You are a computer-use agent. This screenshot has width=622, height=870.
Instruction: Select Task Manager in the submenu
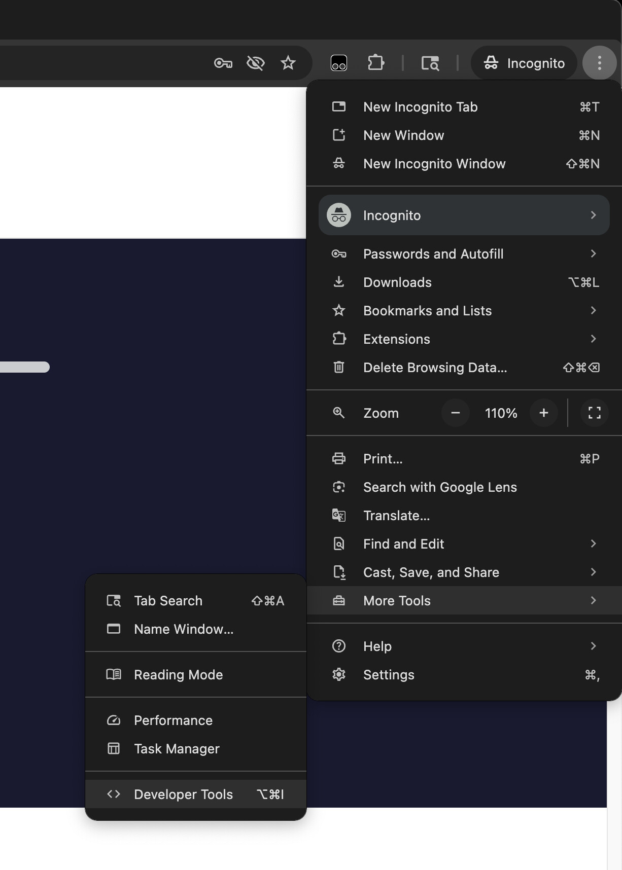pyautogui.click(x=177, y=748)
